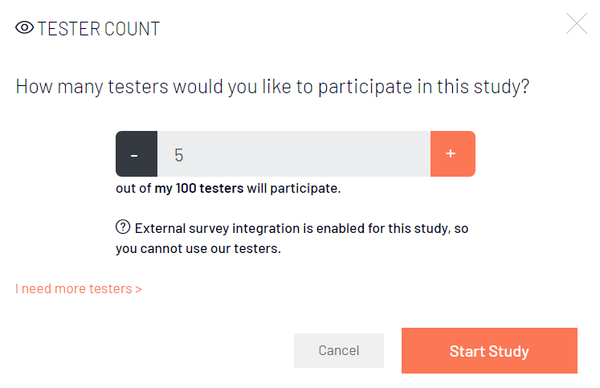This screenshot has height=388, width=600.
Task: Click the 'you cannot use our testers' line
Action: click(x=198, y=249)
